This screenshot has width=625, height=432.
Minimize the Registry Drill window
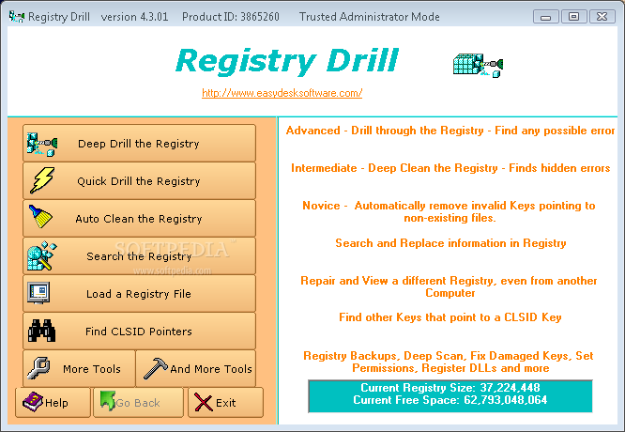click(545, 17)
